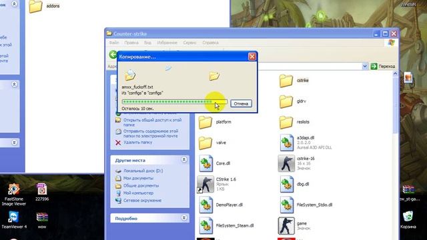The height and width of the screenshot is (240, 427).
Task: Select the dbg.dll file icon
Action: 286,184
